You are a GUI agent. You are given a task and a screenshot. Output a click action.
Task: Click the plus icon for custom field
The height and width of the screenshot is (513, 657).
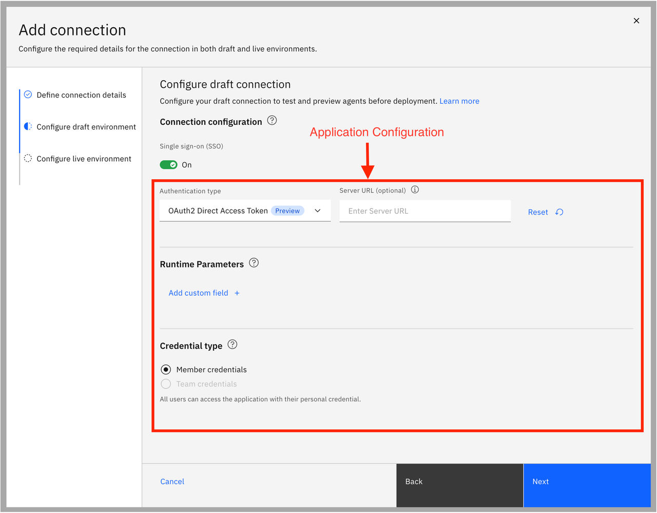coord(237,293)
